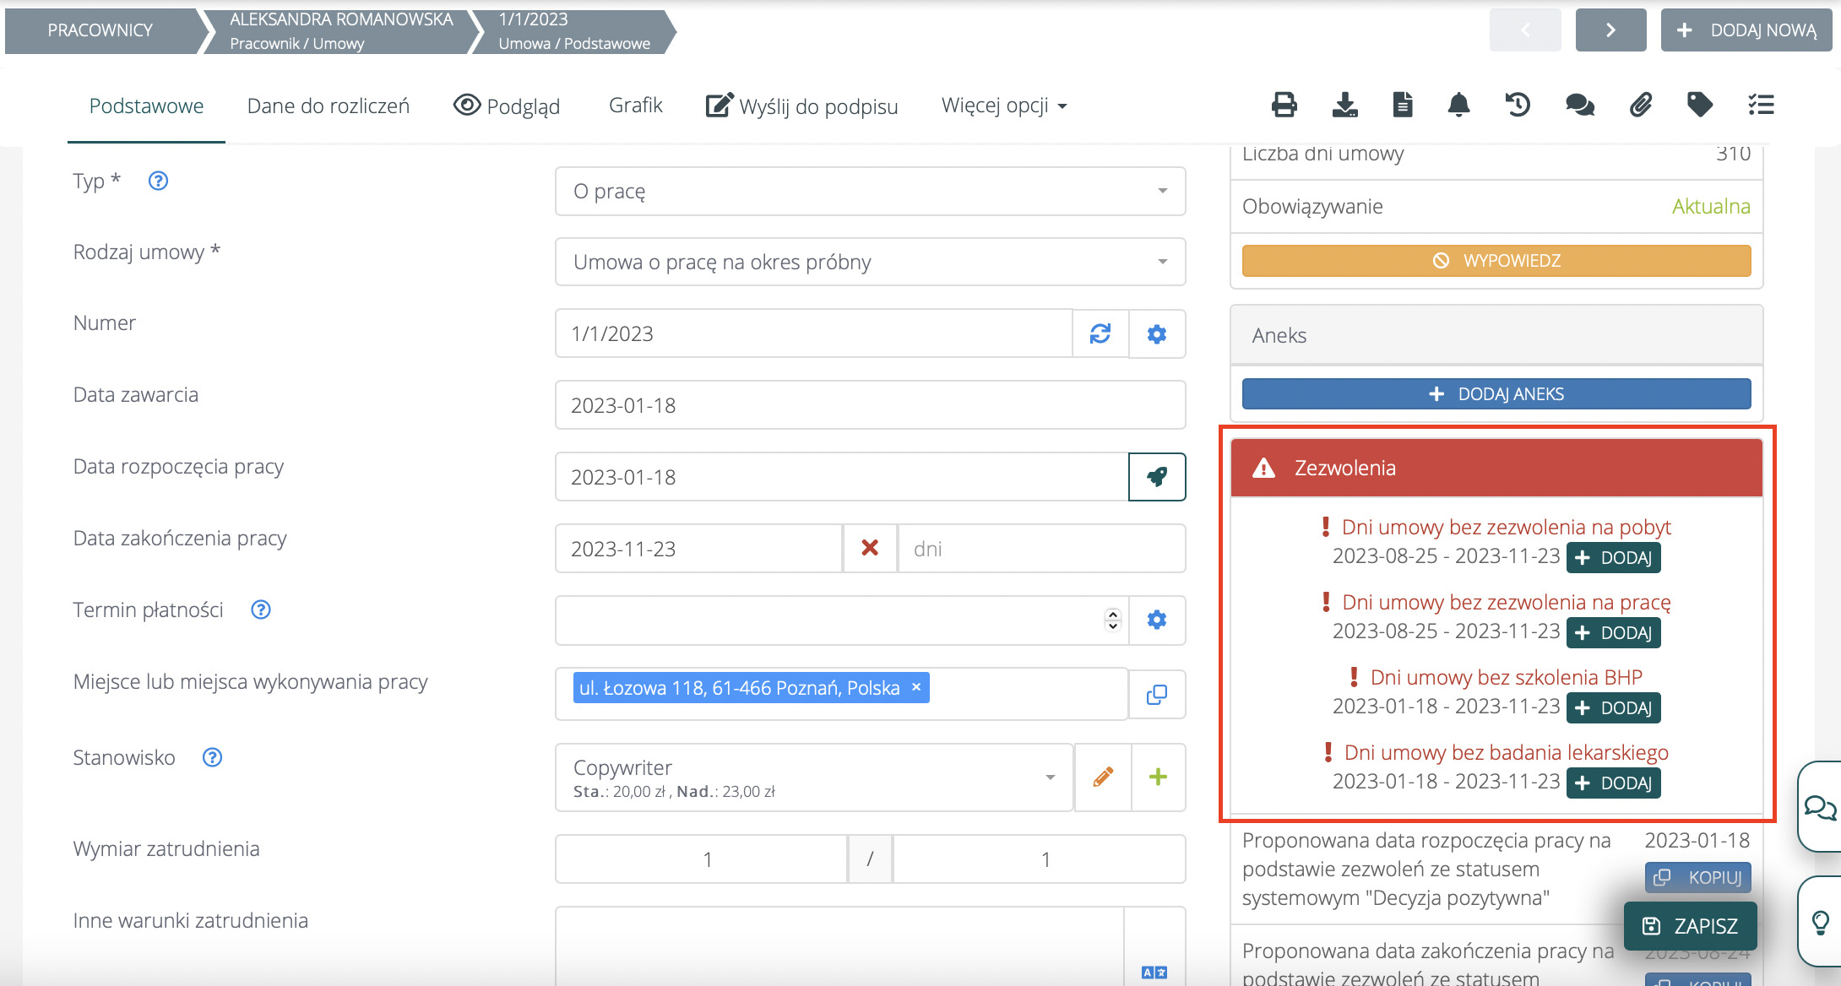Click the DODAJ ANEKS button

point(1496,394)
